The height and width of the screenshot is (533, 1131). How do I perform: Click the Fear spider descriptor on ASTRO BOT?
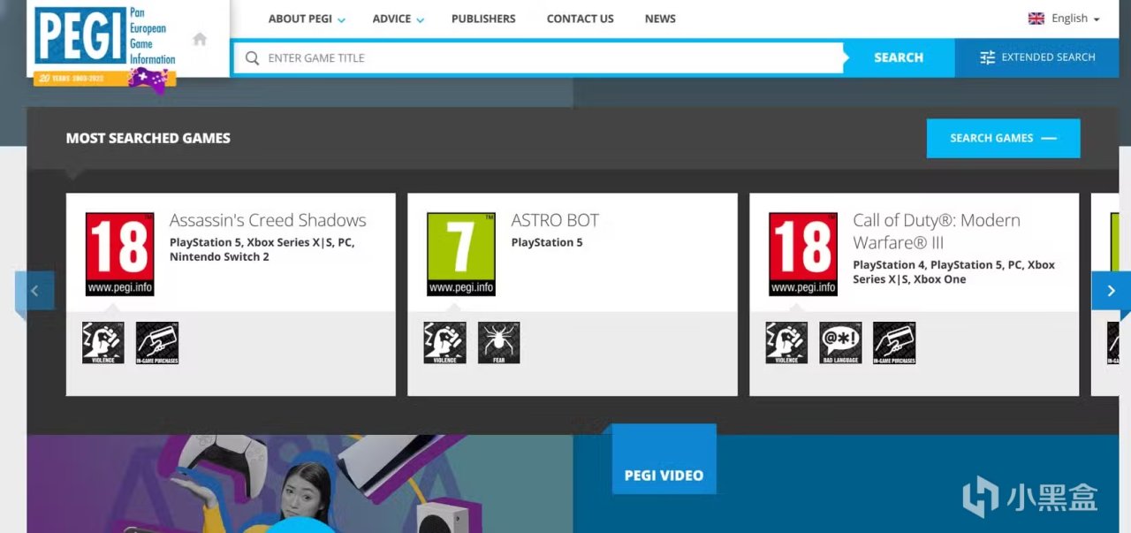click(x=499, y=343)
